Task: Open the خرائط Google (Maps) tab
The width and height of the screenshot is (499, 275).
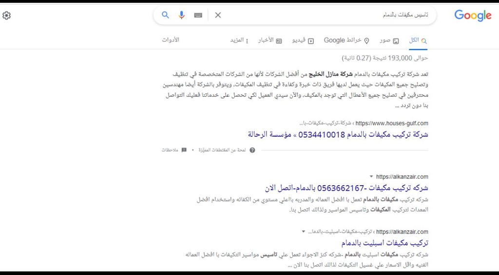Action: click(x=346, y=40)
